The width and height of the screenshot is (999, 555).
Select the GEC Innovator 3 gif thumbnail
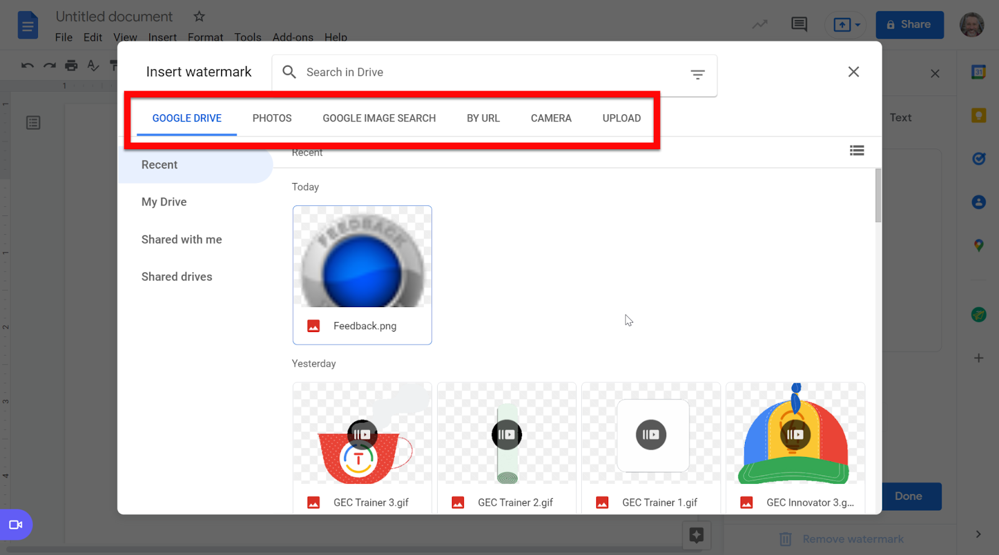(795, 448)
